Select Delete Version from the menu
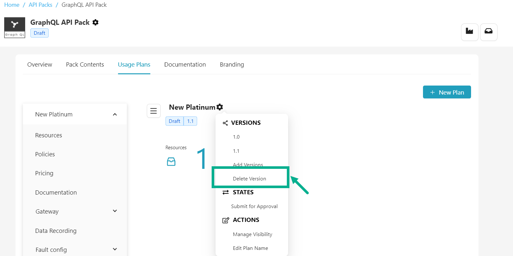This screenshot has width=513, height=256. pos(249,179)
